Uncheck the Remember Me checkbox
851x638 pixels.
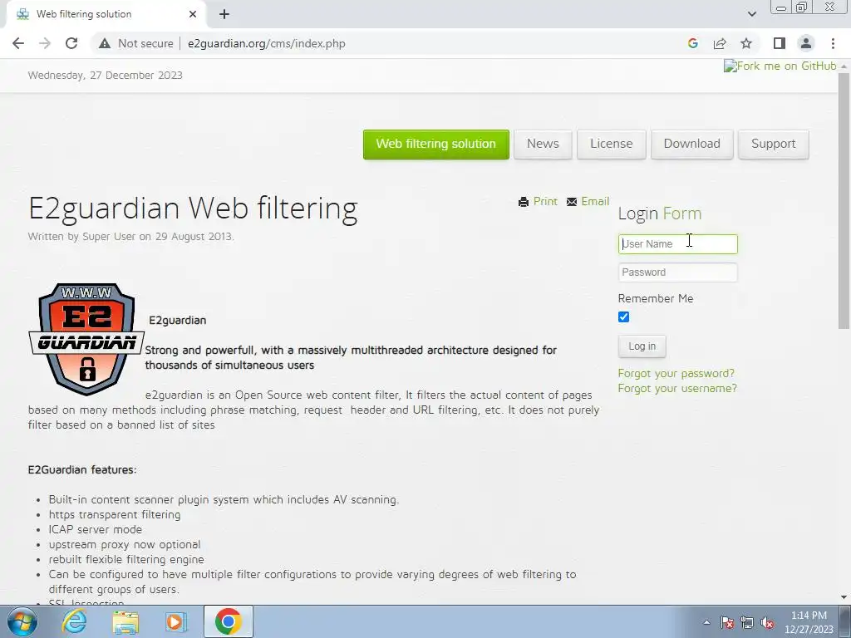point(623,317)
